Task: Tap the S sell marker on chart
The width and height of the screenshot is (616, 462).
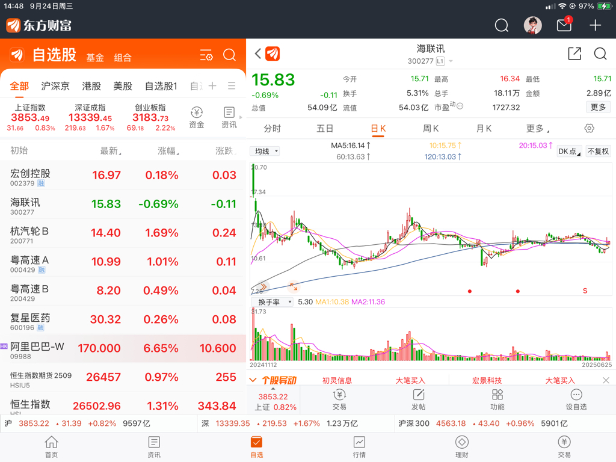Action: coord(585,291)
